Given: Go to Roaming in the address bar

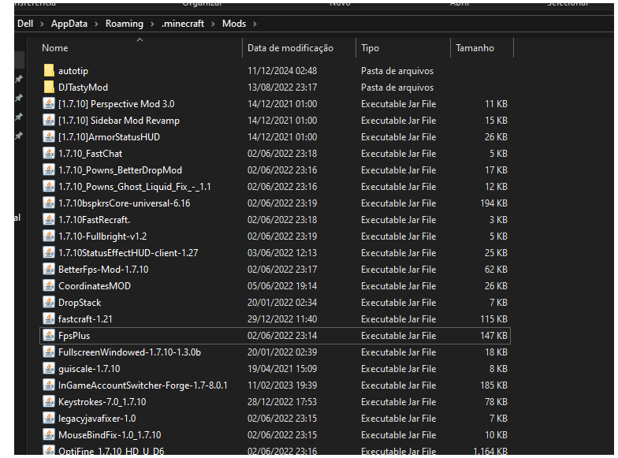Looking at the screenshot, I should pos(125,24).
